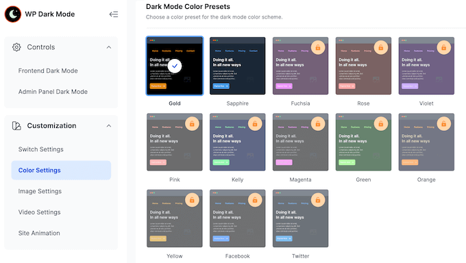This screenshot has height=263, width=466.
Task: Click the Dark Mode Color Presets heading
Action: point(188,7)
